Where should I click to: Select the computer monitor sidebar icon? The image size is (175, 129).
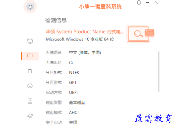pyautogui.click(x=30, y=56)
